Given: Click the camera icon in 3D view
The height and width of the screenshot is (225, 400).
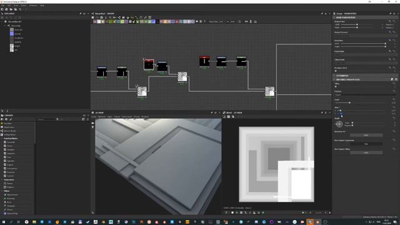Looking at the screenshot, I should point(93,123).
